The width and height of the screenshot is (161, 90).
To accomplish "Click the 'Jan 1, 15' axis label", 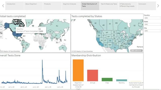I will (48, 87).
